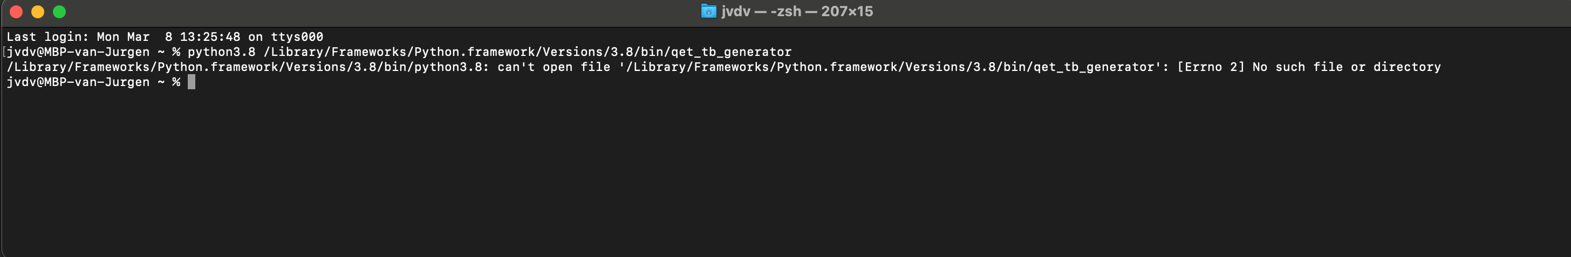Click the 'ttys000' text in login line

point(297,37)
